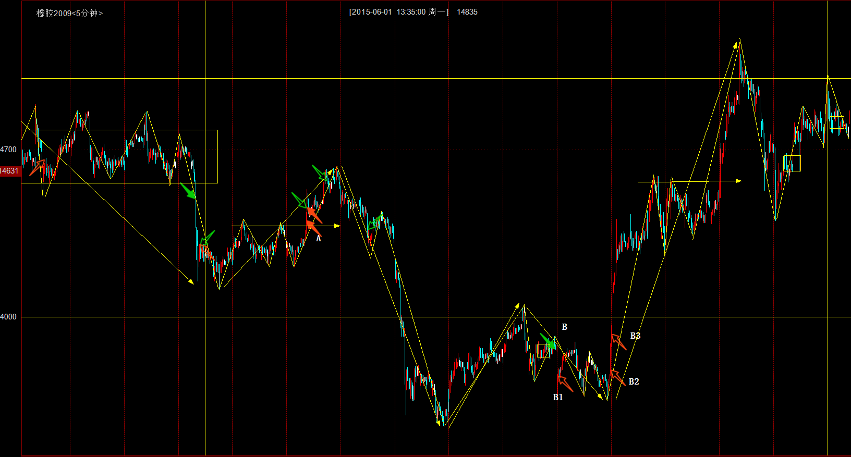Screen dimensions: 851x457
Task: Click the red 14631 price tag
Action: 10,171
